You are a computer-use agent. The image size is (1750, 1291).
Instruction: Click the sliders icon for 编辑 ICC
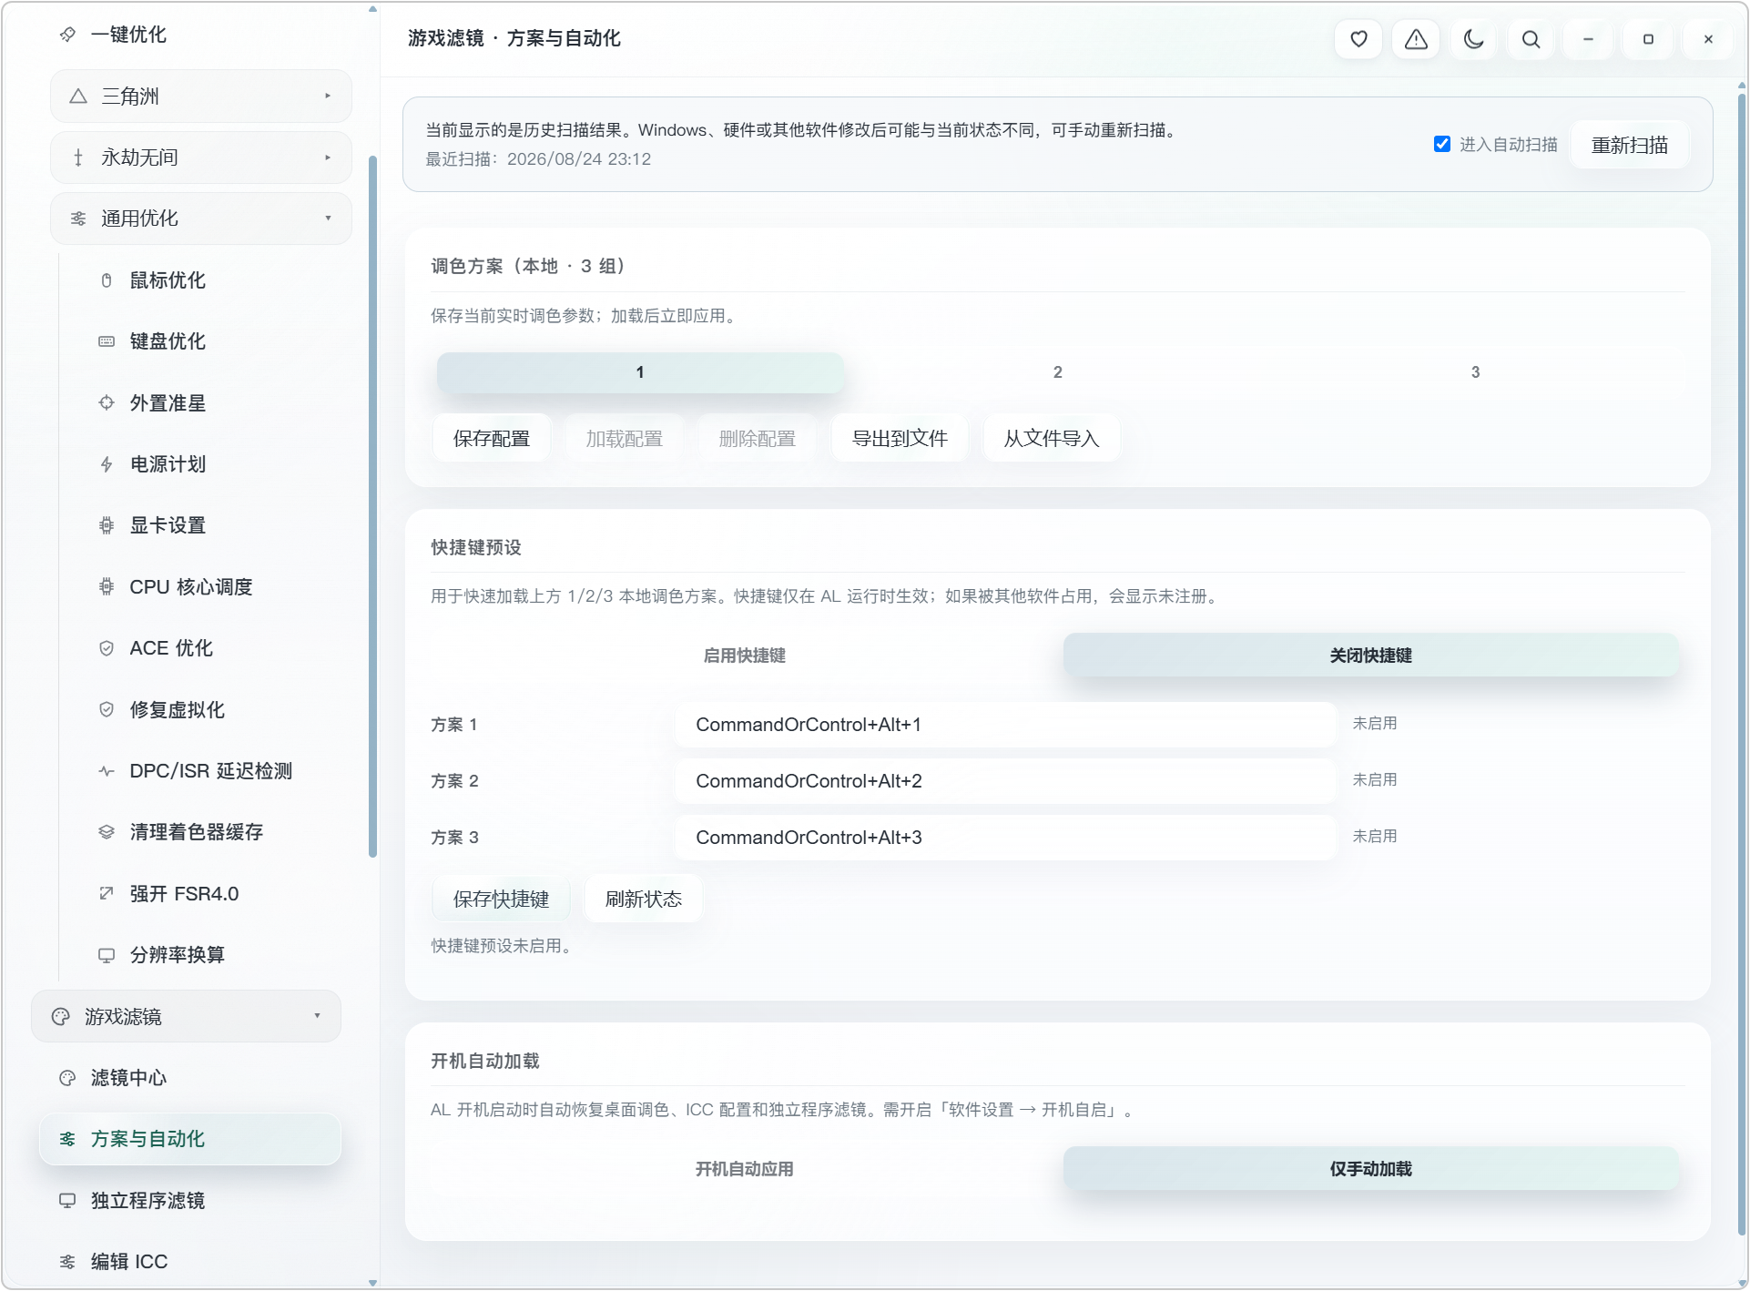click(x=67, y=1262)
